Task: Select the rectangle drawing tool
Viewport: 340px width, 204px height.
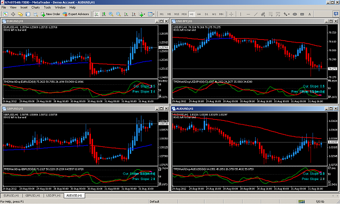Action: 302,14
